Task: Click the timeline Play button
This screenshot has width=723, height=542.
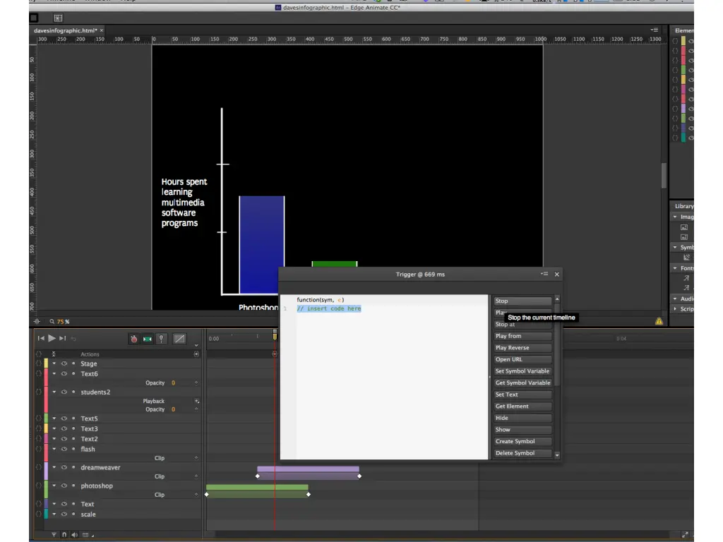Action: [52, 338]
